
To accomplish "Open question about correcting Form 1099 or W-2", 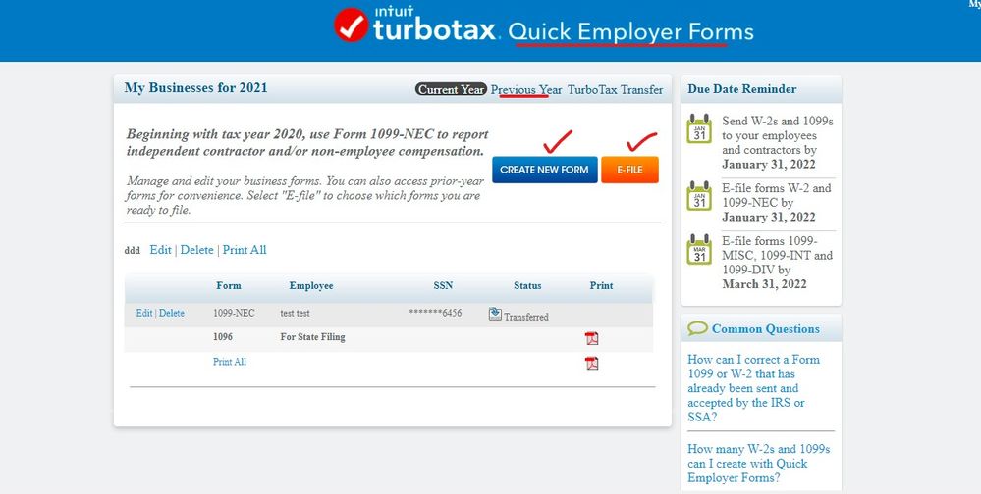I will tap(753, 388).
